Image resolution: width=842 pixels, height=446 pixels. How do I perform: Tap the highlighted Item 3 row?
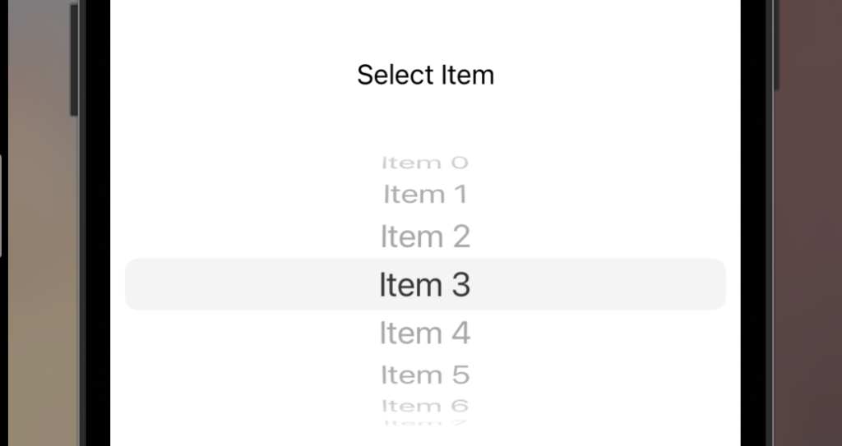pos(425,284)
